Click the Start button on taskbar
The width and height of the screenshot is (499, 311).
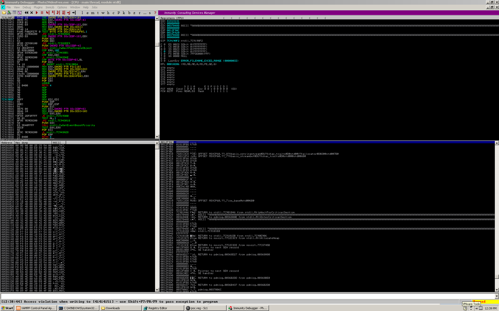7,308
